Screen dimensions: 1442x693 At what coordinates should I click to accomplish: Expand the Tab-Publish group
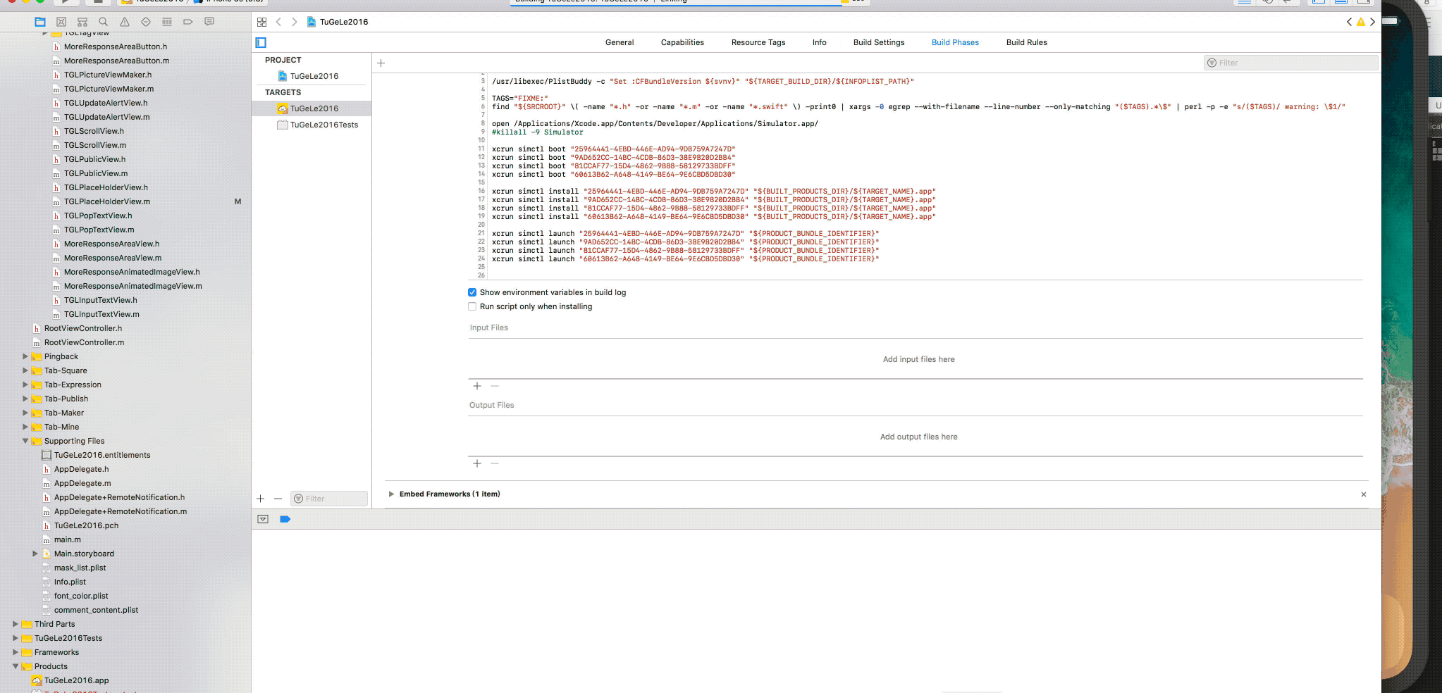pyautogui.click(x=25, y=399)
